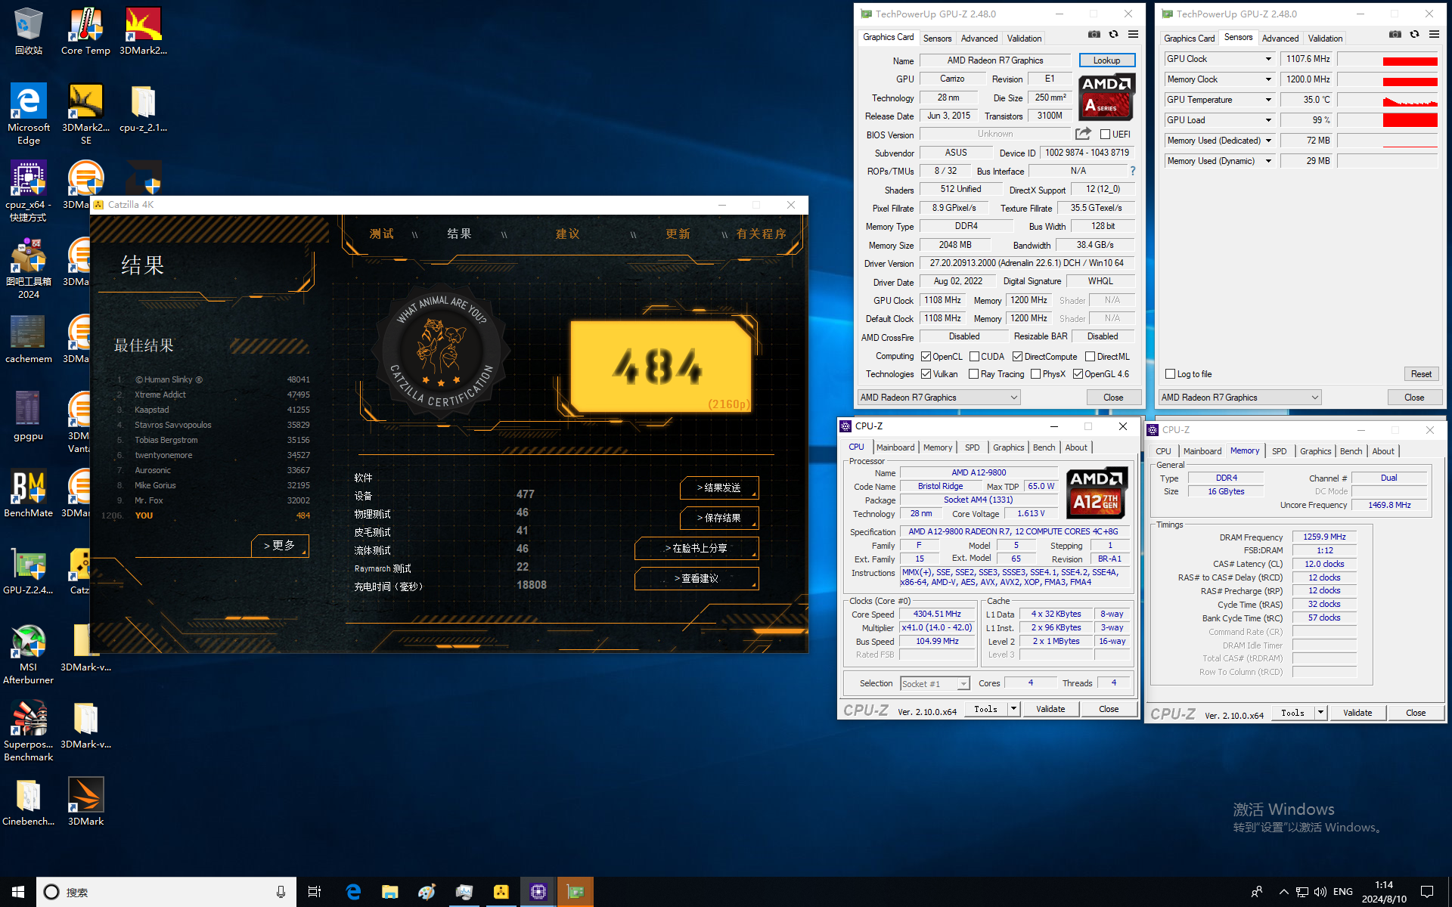Open the Memory Used (Dynamic) sensor dropdown
Screen dimensions: 1452x907
pos(1268,161)
